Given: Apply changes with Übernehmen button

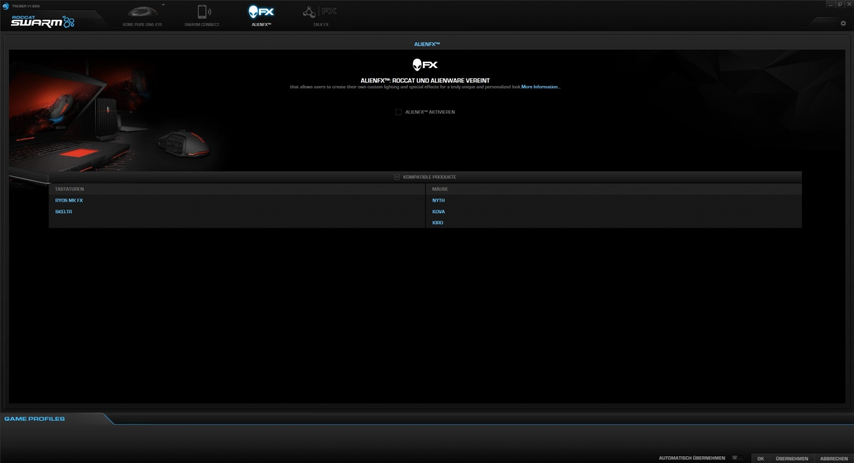Looking at the screenshot, I should pos(792,459).
